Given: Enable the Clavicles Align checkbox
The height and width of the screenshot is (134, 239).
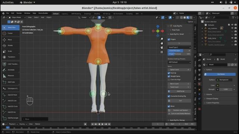Looking at the screenshot, I should [x=169, y=80].
